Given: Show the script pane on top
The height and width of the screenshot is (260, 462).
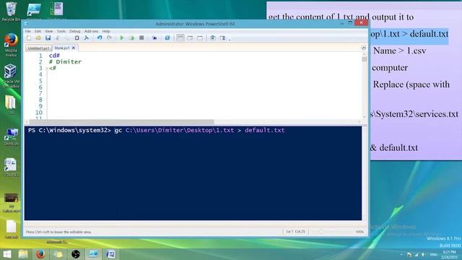Looking at the screenshot, I should coord(180,38).
